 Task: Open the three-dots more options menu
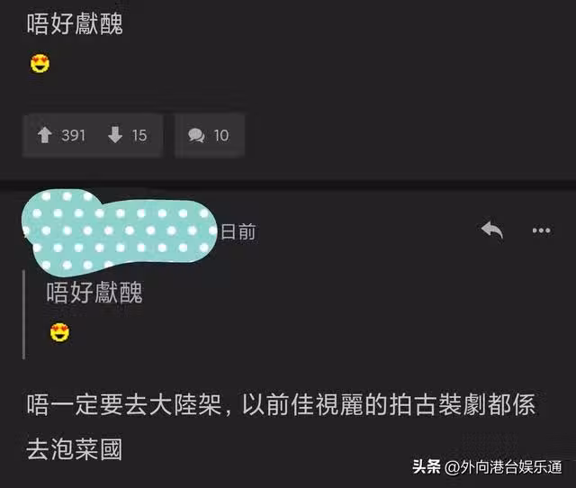(x=541, y=230)
